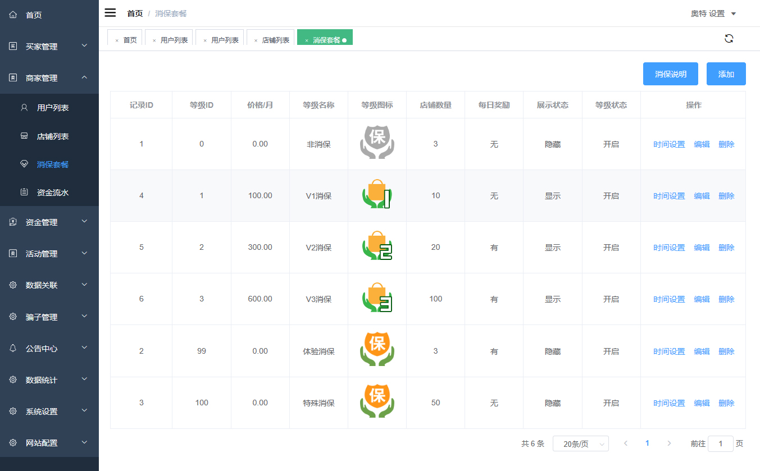Click the gray 非消保 level badge icon
Viewport: 760px width, 471px height.
(377, 143)
